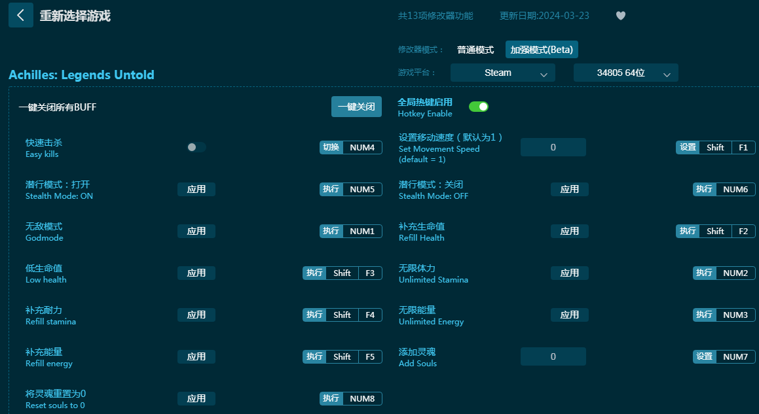Toggle the Easy kills switch
This screenshot has width=759, height=414.
(196, 147)
